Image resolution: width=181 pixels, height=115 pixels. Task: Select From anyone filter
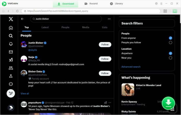point(170,38)
